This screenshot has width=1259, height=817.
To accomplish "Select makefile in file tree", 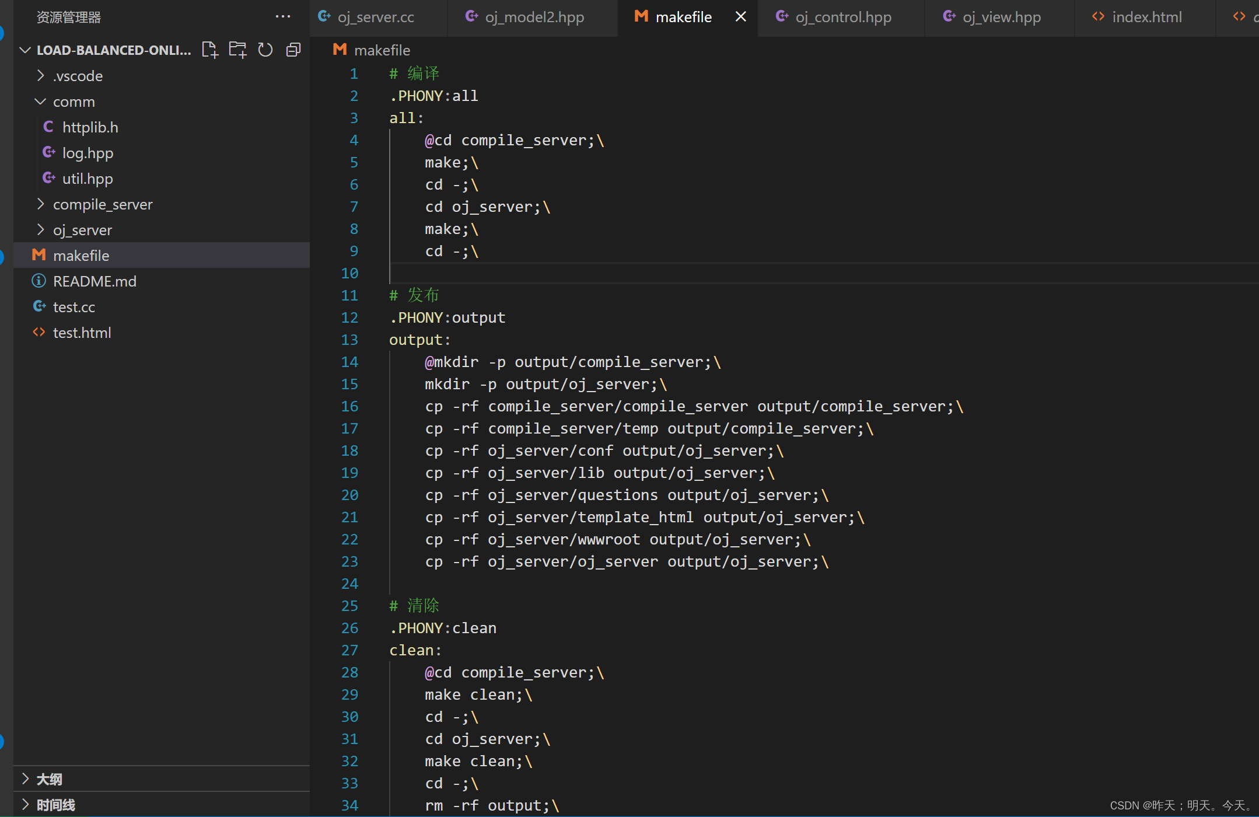I will 161,256.
